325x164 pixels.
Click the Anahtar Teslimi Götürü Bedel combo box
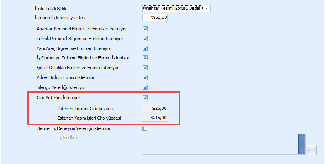172,8
